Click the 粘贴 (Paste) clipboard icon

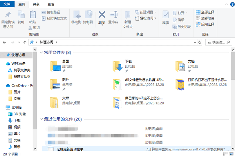coord(33,14)
